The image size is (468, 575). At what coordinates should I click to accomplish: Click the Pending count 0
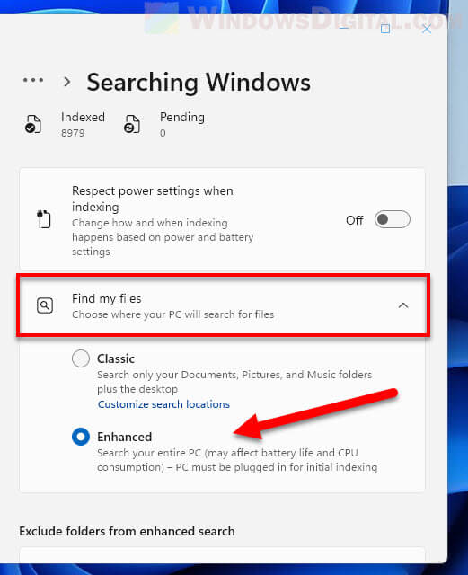(x=163, y=133)
